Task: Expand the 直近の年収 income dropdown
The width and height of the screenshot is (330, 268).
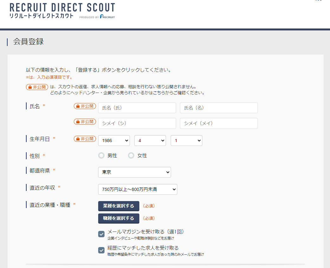Action: 138,189
